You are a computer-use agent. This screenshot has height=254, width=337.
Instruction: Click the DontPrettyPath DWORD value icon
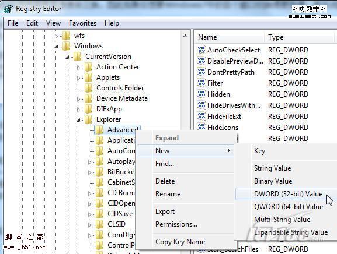tap(201, 72)
